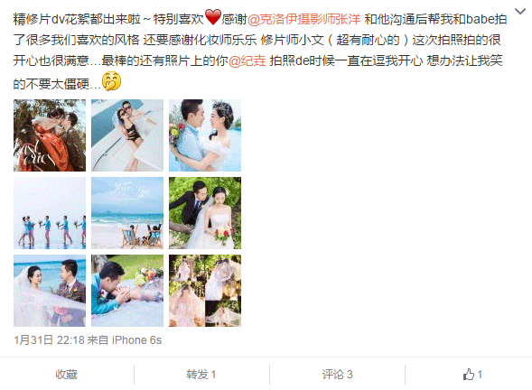The width and height of the screenshot is (532, 390).
Task: Open the 收藏 favorite button
Action: 67,375
